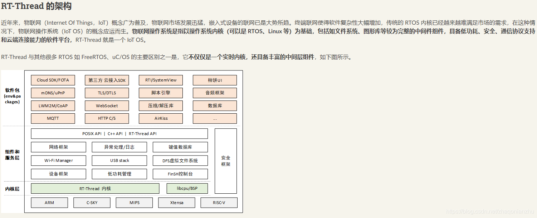
Task: Click the 安全框架 vertical block
Action: point(226,160)
